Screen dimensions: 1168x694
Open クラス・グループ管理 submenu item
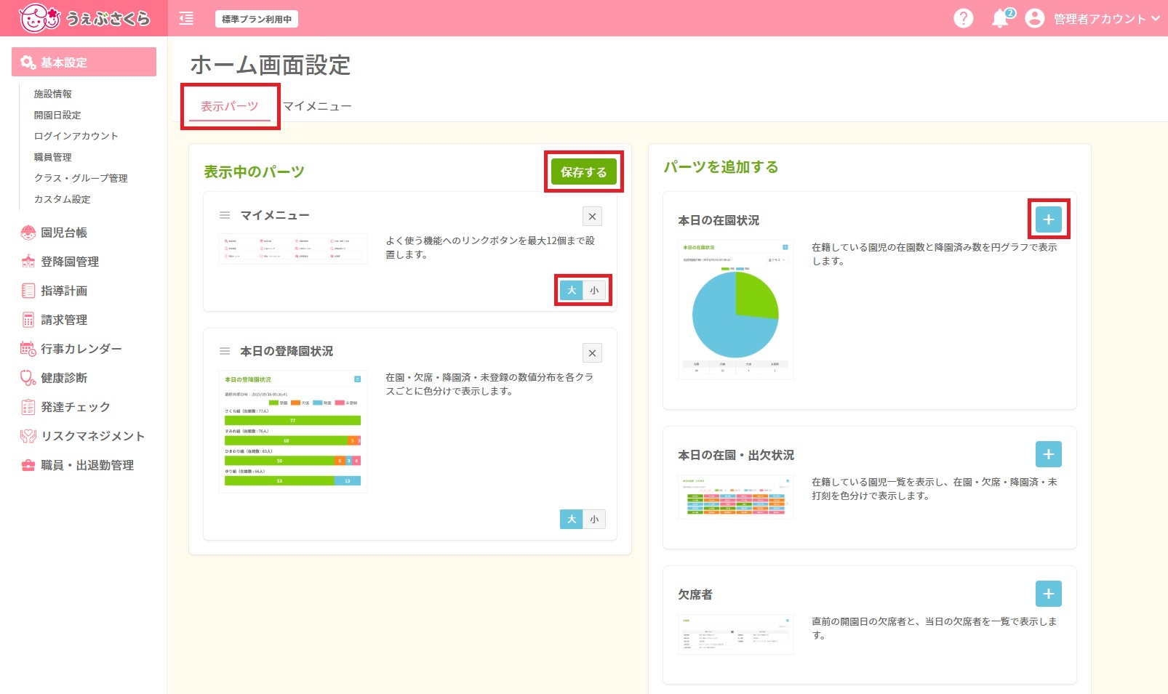pos(81,178)
